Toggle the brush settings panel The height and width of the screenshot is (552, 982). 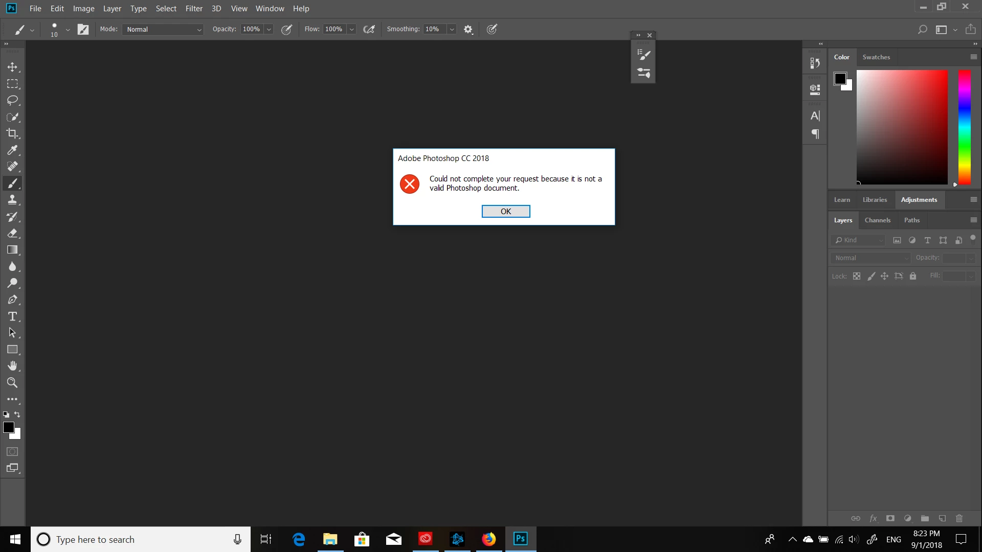83,29
